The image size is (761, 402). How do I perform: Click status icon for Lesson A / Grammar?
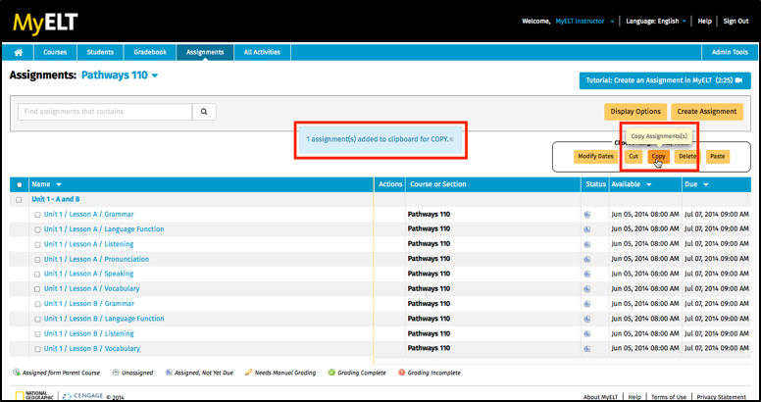pos(587,215)
